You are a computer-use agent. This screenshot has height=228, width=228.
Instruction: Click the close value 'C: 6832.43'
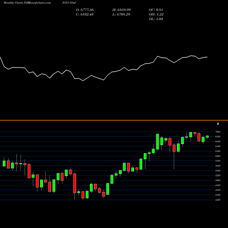pos(85,15)
